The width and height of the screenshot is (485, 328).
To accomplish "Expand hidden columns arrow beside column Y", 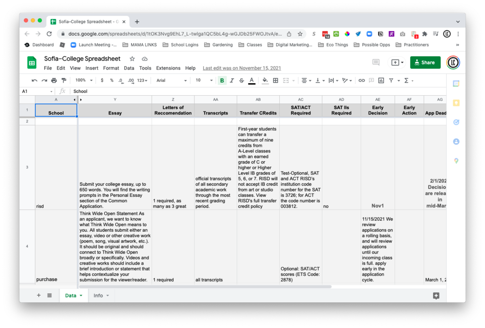I will (81, 100).
